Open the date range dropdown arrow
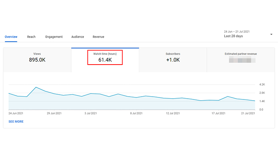278x160 pixels. click(271, 34)
